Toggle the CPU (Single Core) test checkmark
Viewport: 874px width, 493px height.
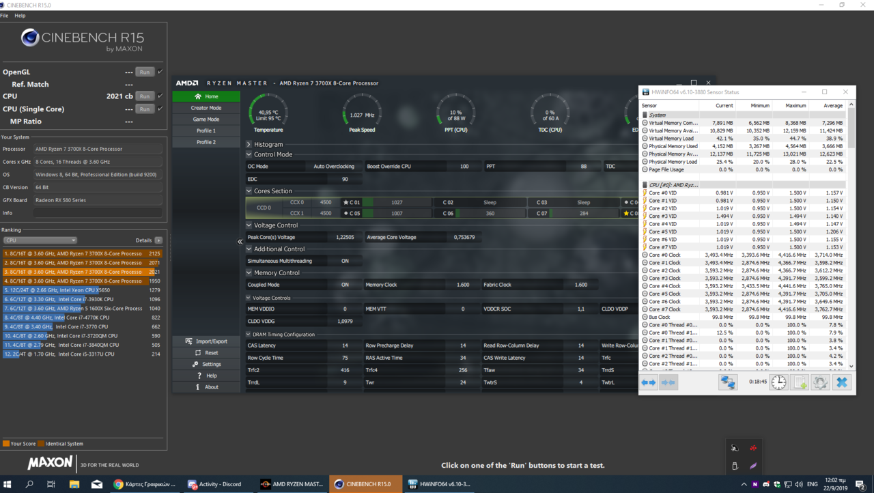tap(160, 109)
